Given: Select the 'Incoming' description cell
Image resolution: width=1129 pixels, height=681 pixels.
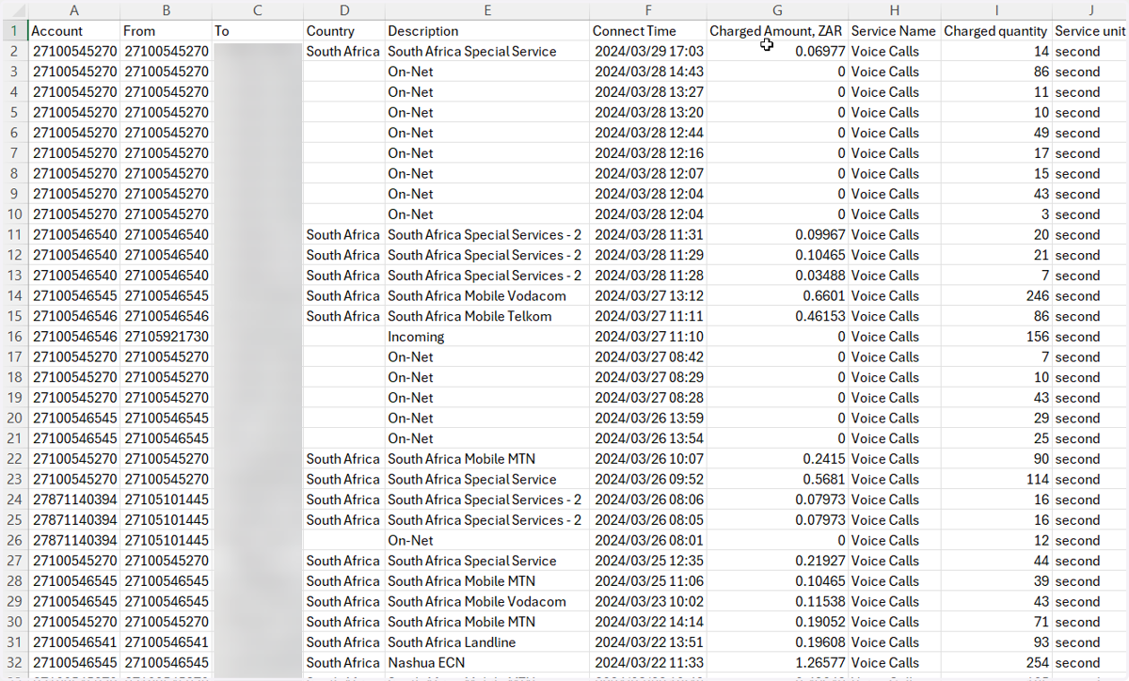Looking at the screenshot, I should [486, 336].
